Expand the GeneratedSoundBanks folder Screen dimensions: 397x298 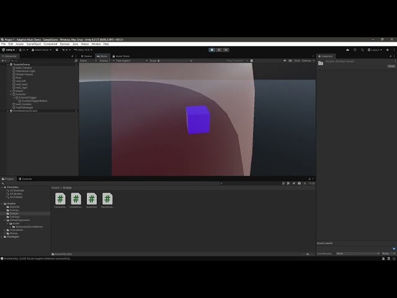pyautogui.click(x=11, y=227)
